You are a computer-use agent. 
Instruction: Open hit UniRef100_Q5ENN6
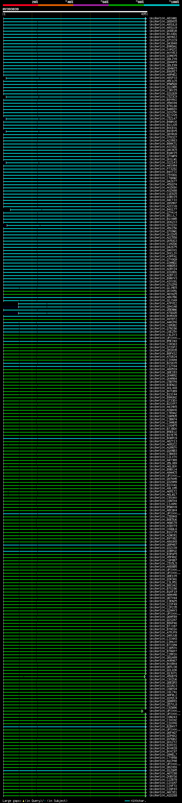[x=163, y=310]
